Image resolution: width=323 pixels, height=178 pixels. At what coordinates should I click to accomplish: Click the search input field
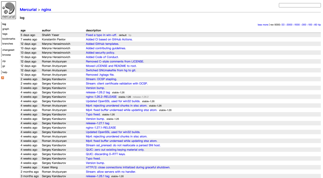coord(300,5)
